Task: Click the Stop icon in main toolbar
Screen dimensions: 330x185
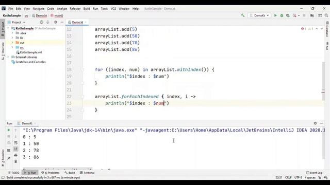Action: coord(304,15)
